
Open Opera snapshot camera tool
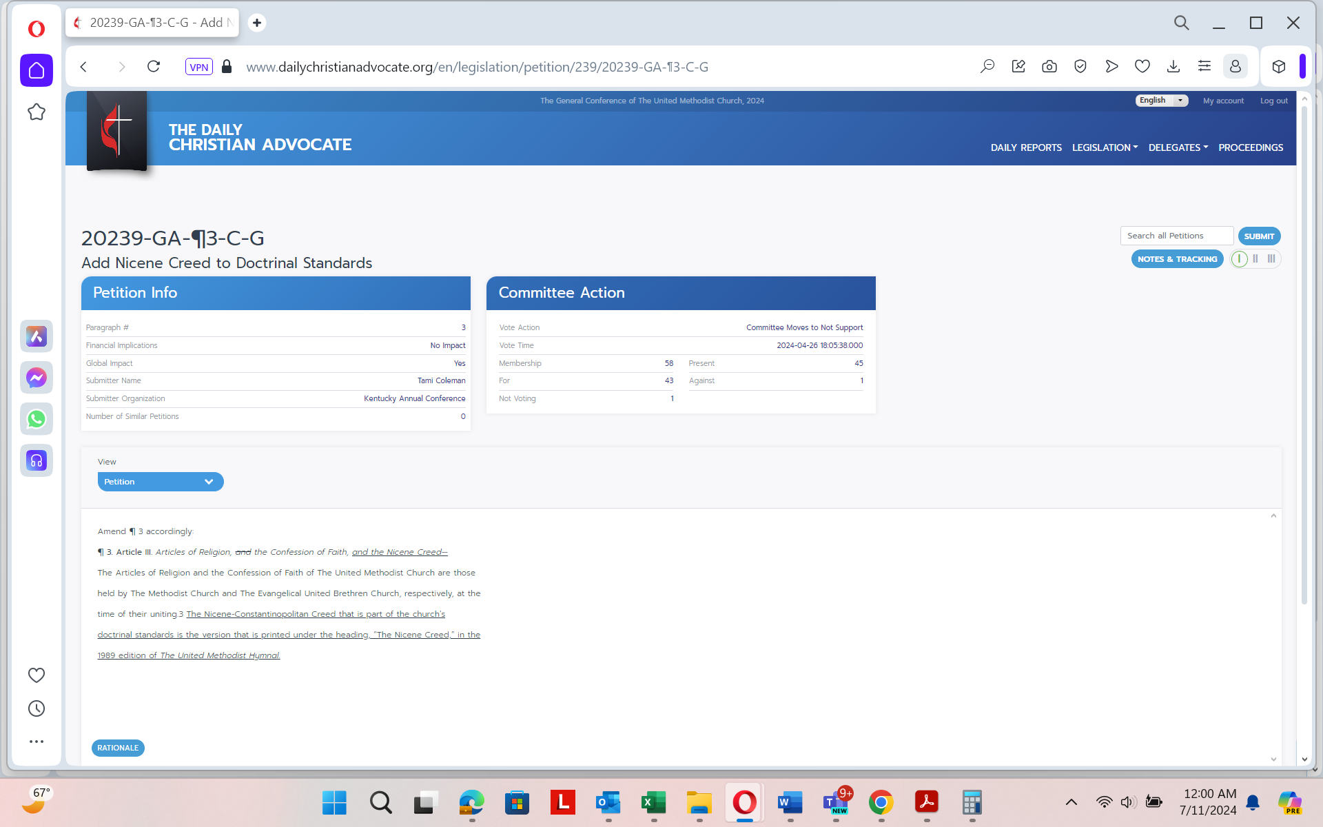[1049, 67]
